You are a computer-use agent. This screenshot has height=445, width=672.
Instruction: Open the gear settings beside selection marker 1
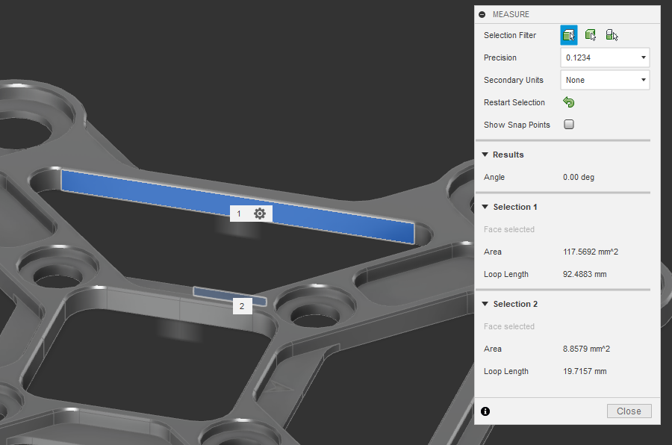click(x=261, y=214)
